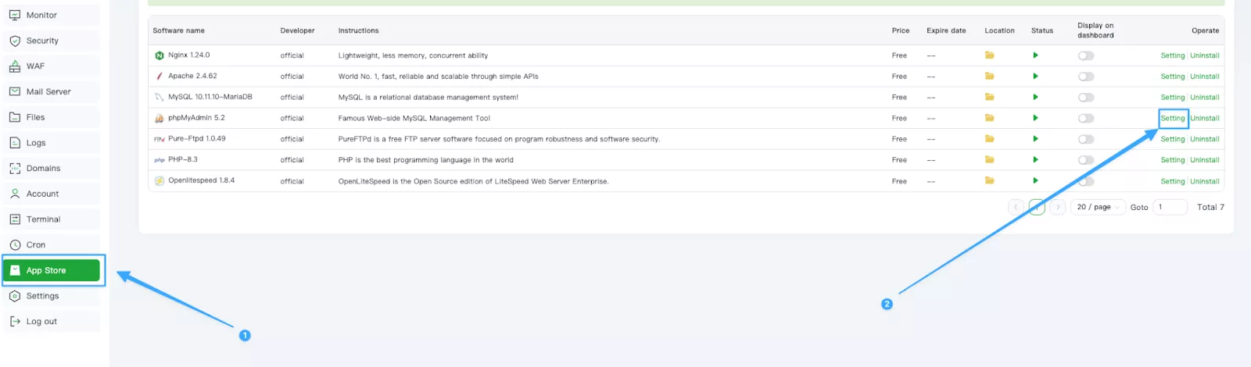1251x367 pixels.
Task: Open Pure-Ftpd location folder icon
Action: (989, 138)
